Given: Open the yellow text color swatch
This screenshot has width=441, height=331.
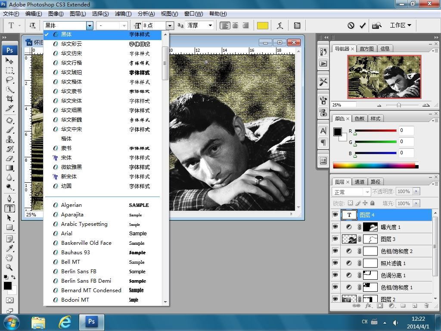Looking at the screenshot, I should [x=262, y=25].
